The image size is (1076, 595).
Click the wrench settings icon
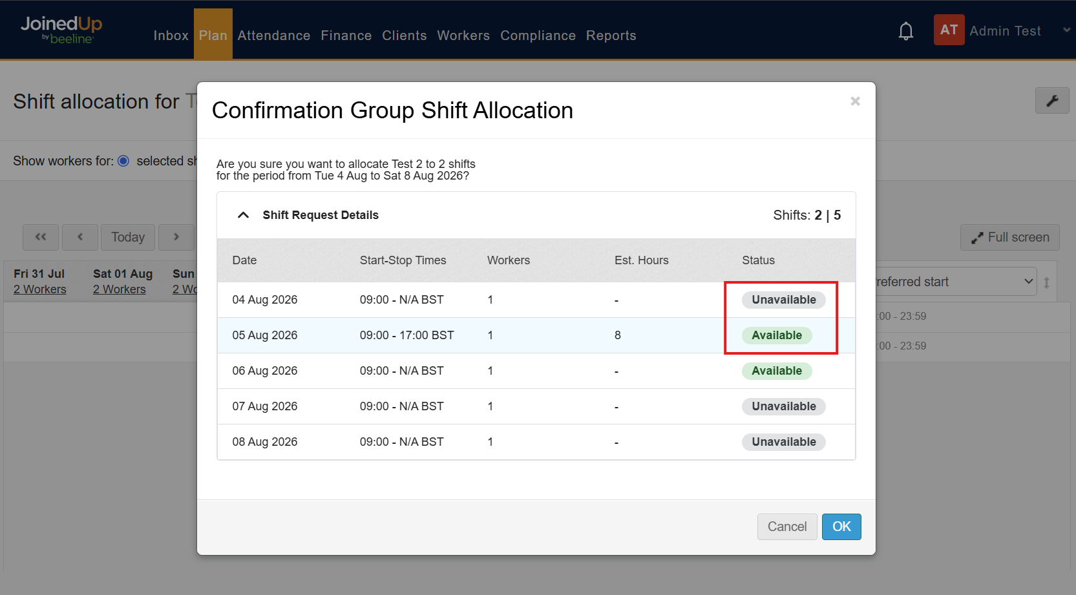coord(1052,101)
